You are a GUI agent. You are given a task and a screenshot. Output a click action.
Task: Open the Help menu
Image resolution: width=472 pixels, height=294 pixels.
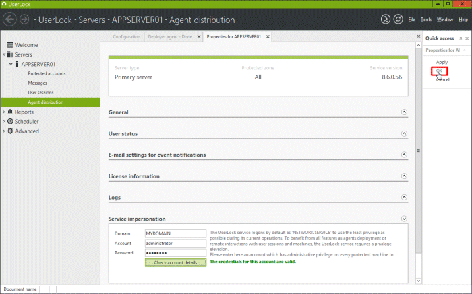[463, 20]
